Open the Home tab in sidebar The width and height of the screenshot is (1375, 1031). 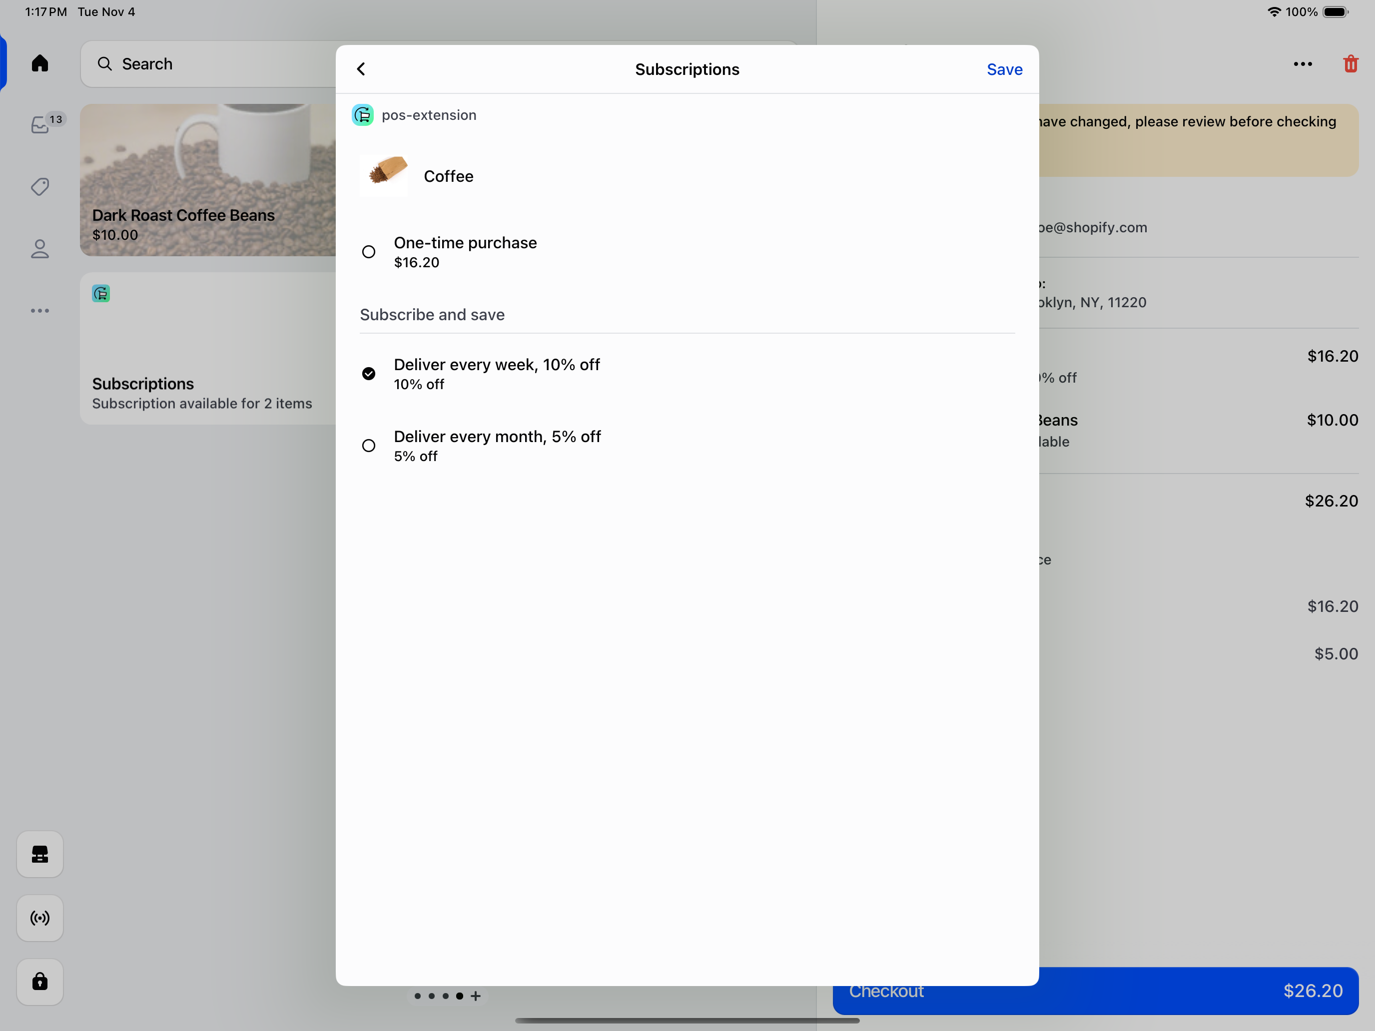[40, 63]
